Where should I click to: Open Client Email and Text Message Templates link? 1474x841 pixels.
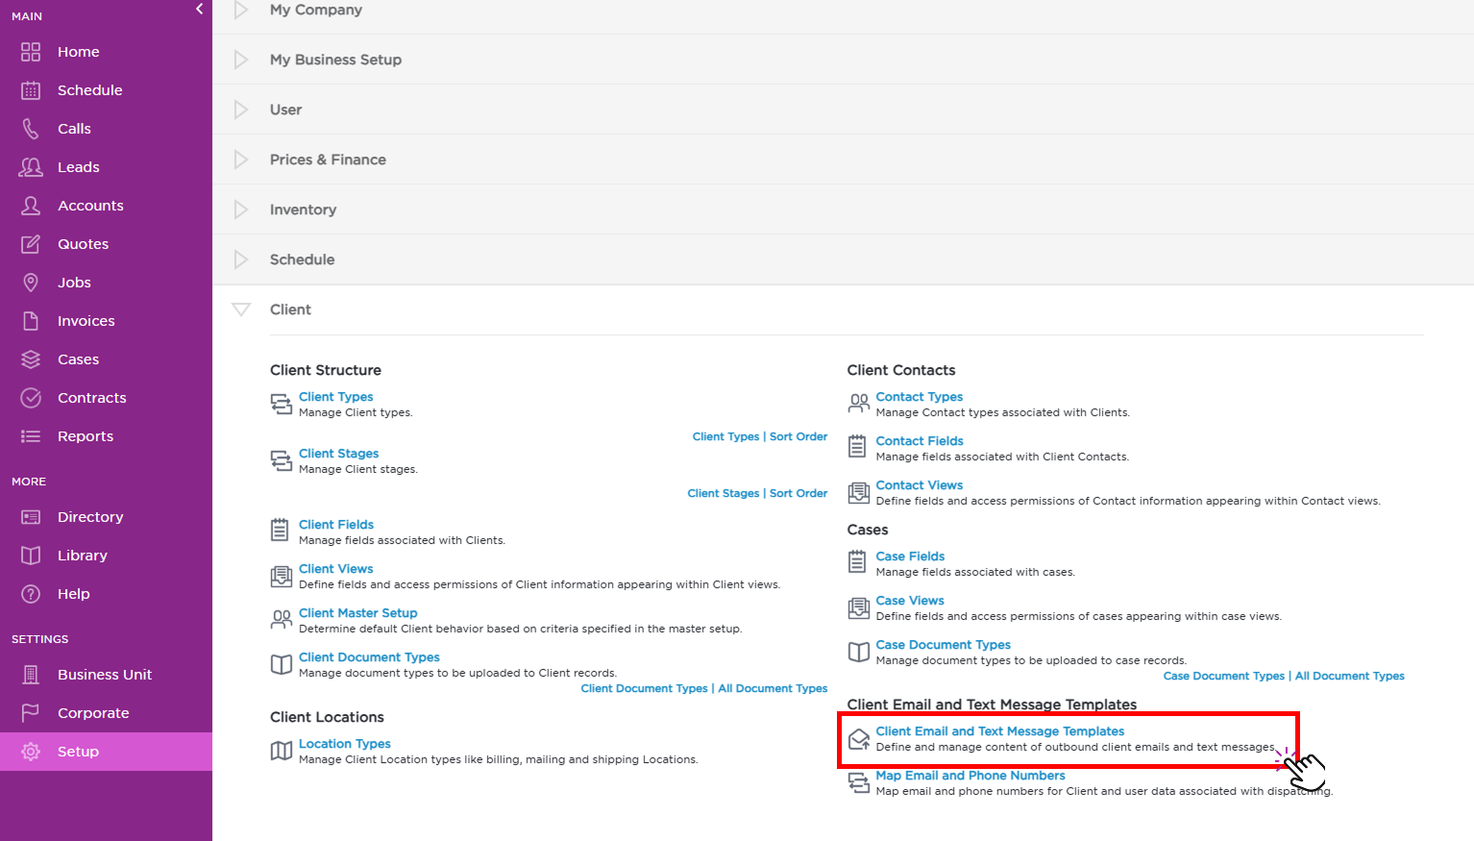click(x=999, y=731)
